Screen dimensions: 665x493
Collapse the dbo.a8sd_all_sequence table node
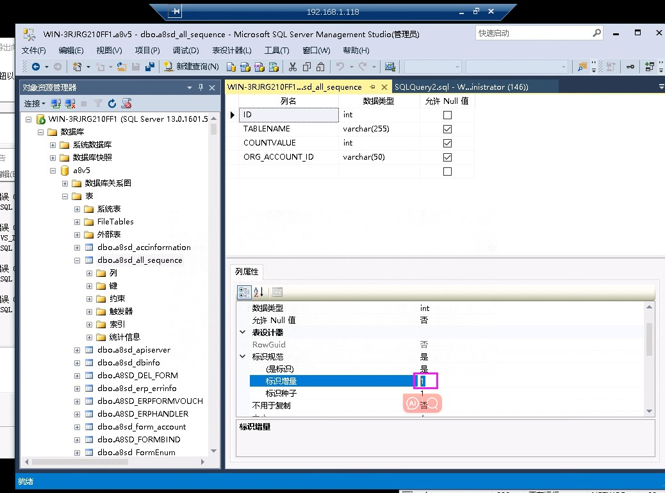coord(78,260)
